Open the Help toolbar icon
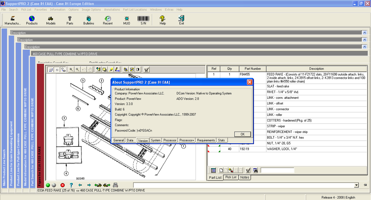Viewport: 371px width, 200px height. (163, 20)
